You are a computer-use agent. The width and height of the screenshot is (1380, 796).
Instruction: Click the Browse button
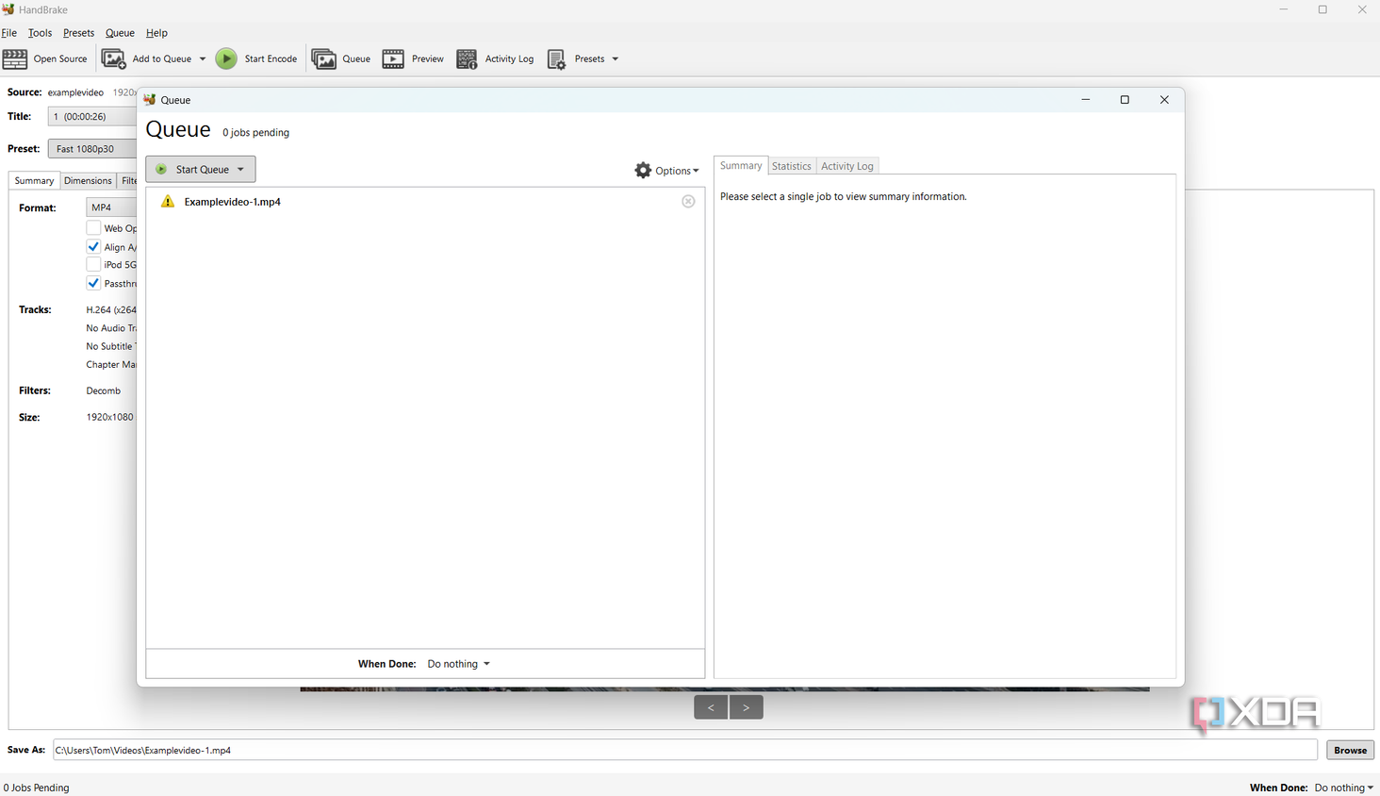1350,750
